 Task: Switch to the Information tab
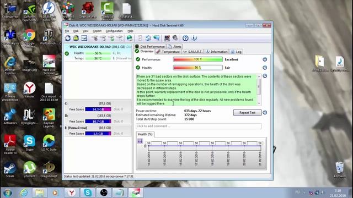coord(217,52)
